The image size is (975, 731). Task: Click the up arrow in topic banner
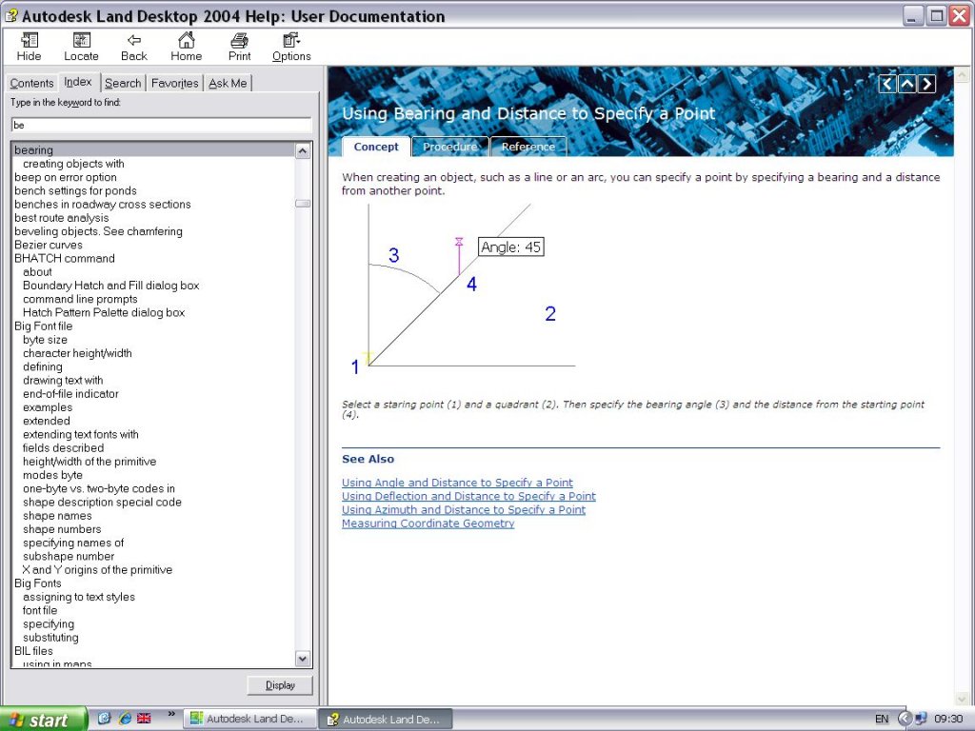pos(907,84)
